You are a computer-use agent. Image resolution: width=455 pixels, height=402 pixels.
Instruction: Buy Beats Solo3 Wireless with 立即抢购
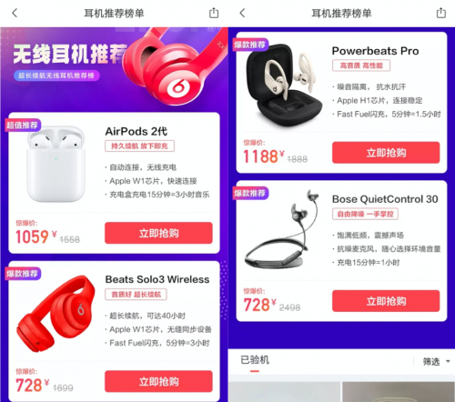click(x=158, y=381)
